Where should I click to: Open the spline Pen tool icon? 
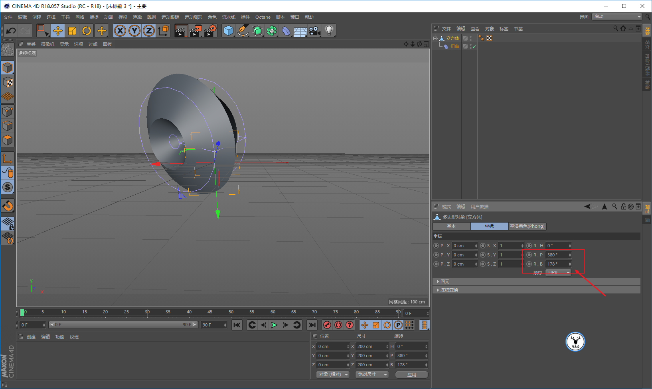pos(243,31)
